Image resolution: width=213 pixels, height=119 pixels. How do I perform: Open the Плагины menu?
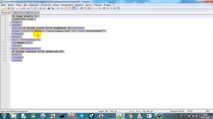98,5
